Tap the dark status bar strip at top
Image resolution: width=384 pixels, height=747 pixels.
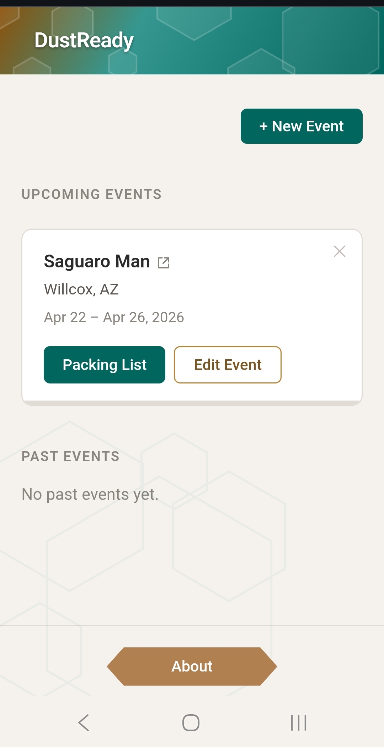point(192,3)
